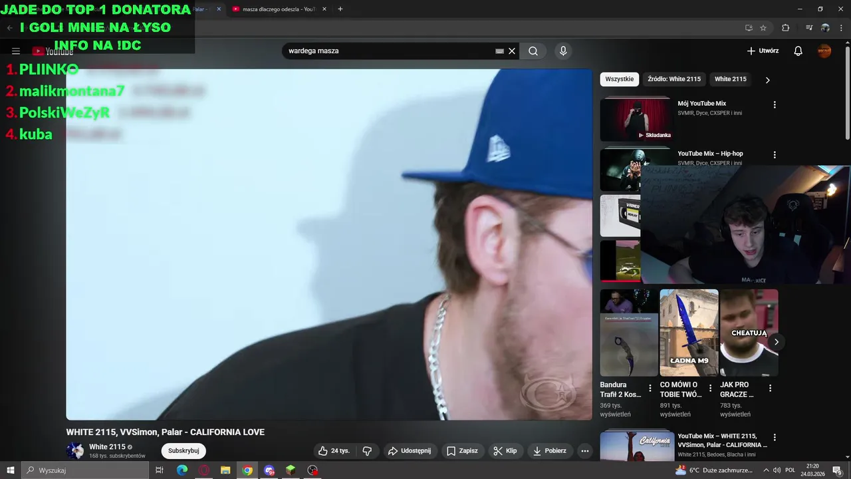
Task: Open options for YouTube Mix – WHITE 2115
Action: tap(775, 437)
